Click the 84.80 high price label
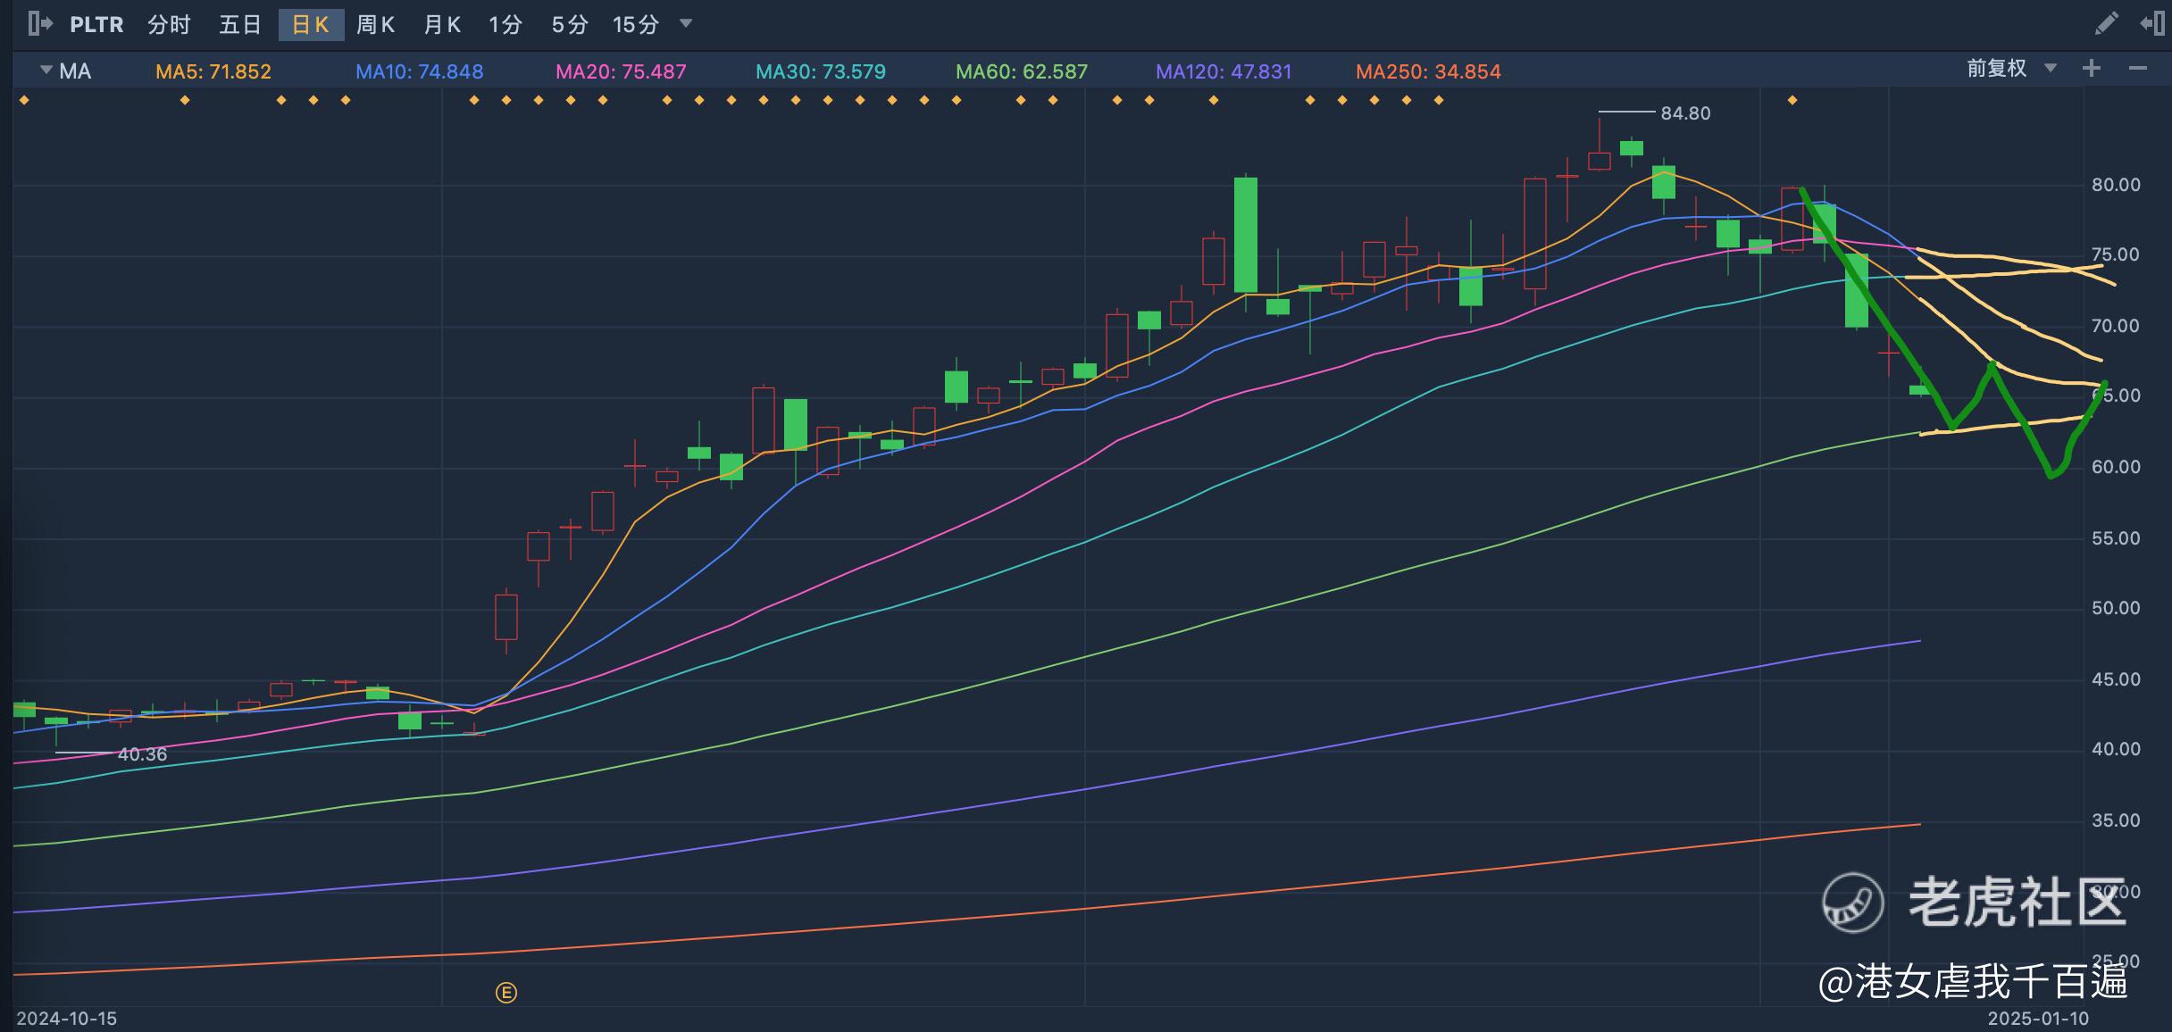This screenshot has height=1032, width=2172. click(1685, 113)
